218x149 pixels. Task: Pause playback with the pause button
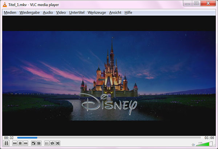click(6, 143)
